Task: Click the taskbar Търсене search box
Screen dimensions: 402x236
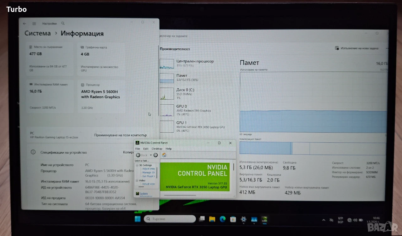Action: point(171,219)
